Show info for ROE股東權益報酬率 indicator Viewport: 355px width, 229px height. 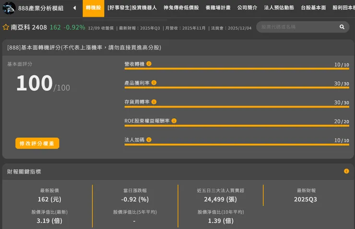(174, 120)
